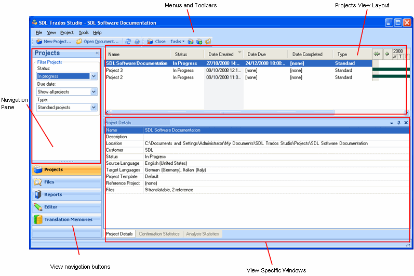Close the Project Details window
The height and width of the screenshot is (276, 414).
[406, 123]
